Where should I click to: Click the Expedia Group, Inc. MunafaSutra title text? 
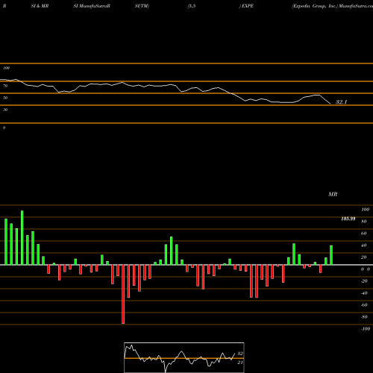tap(333, 6)
